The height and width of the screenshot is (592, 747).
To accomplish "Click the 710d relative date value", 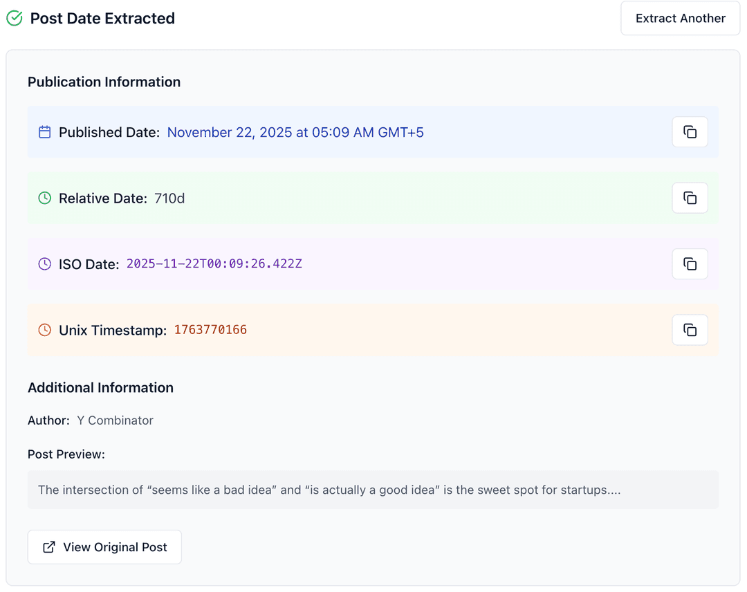I will 169,198.
